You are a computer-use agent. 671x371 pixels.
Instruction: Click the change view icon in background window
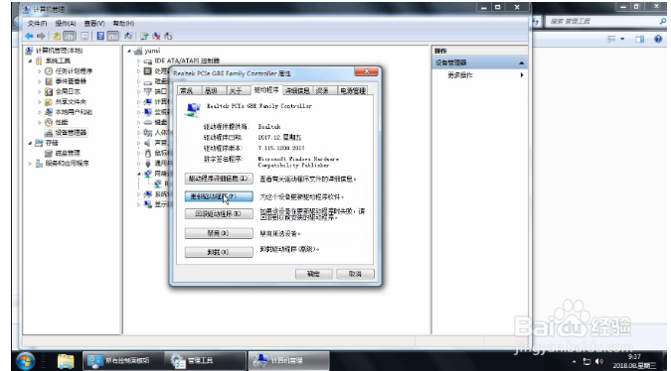click(x=611, y=39)
